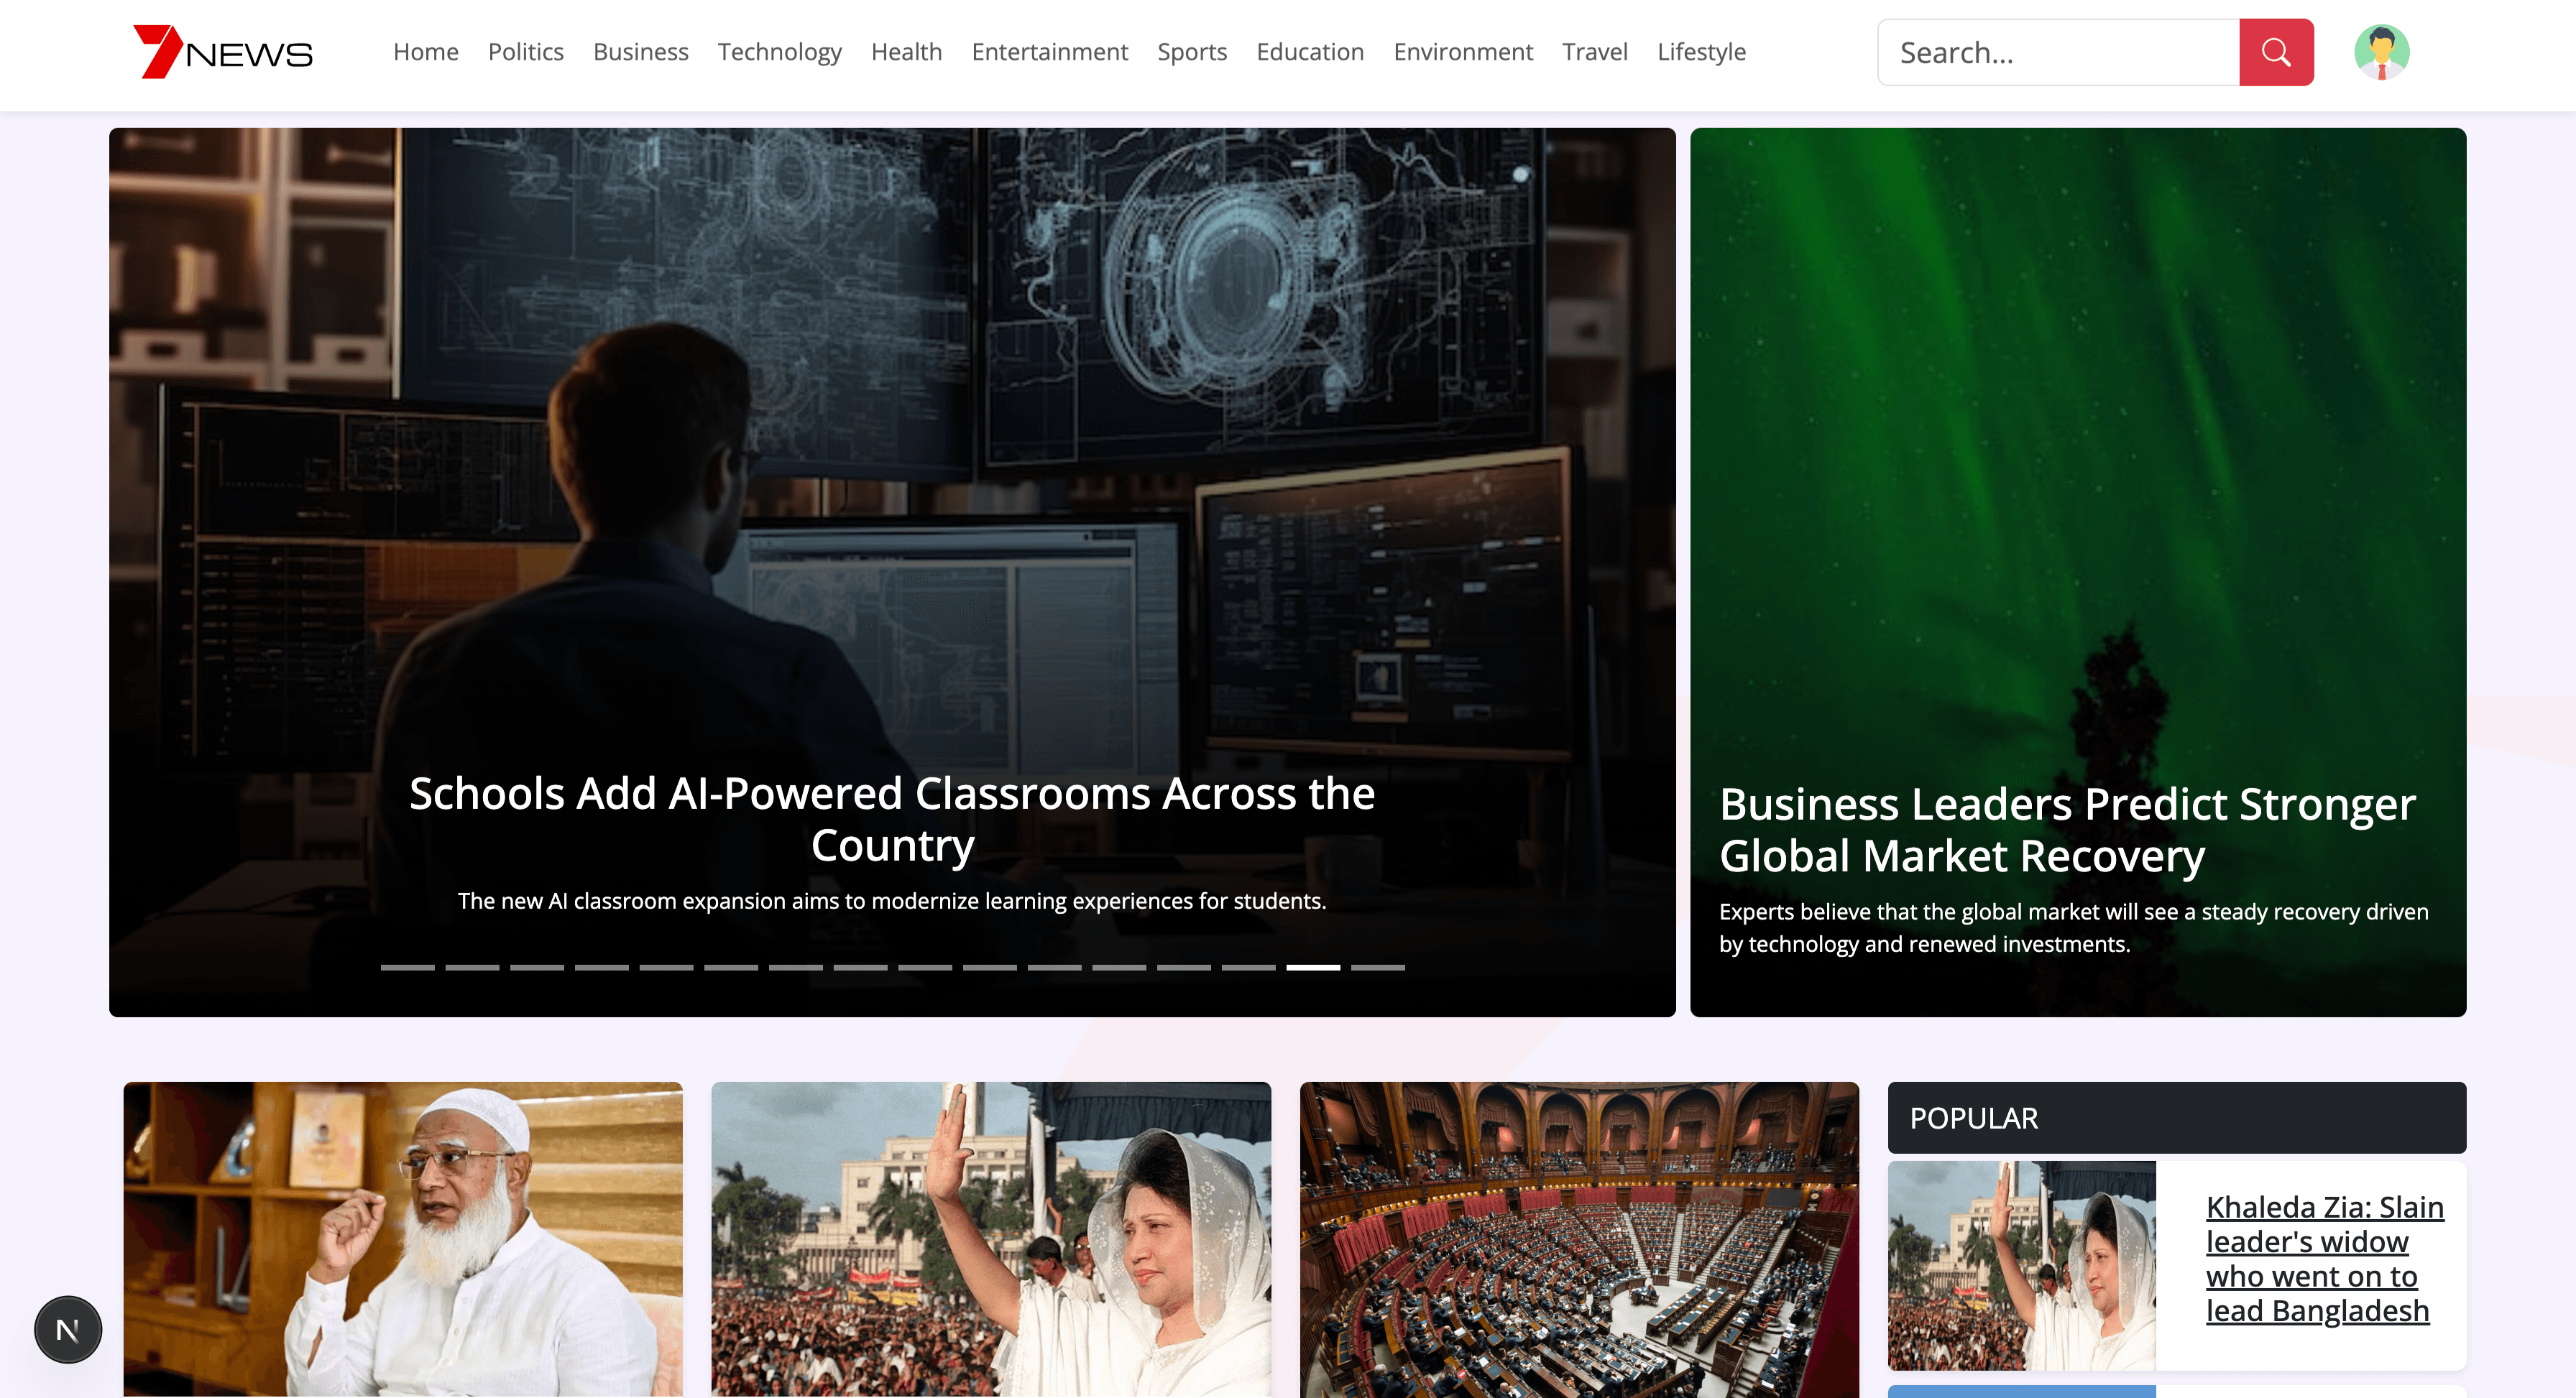Click the floating N button bottom left
Viewport: 2576px width, 1398px height.
pos(68,1329)
